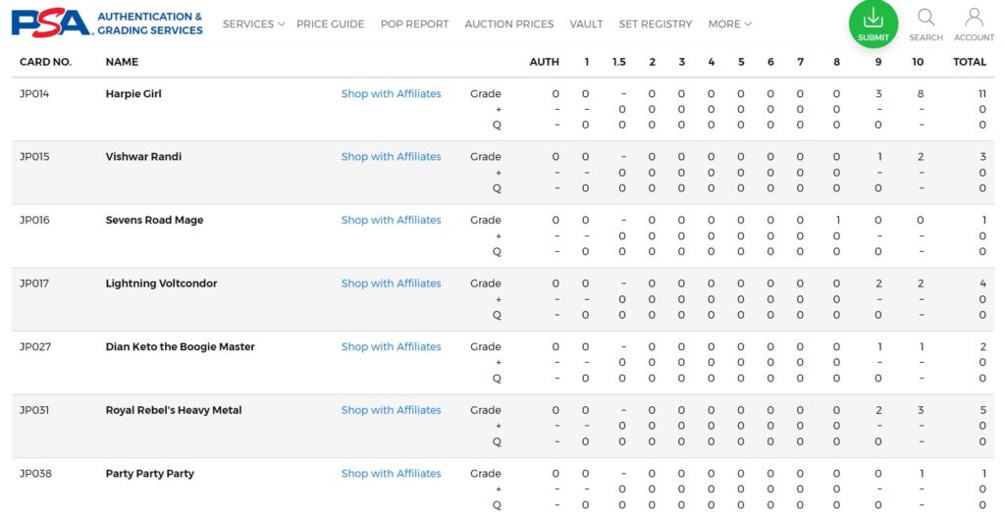Open the Price Guide menu item
This screenshot has width=1005, height=515.
[330, 25]
